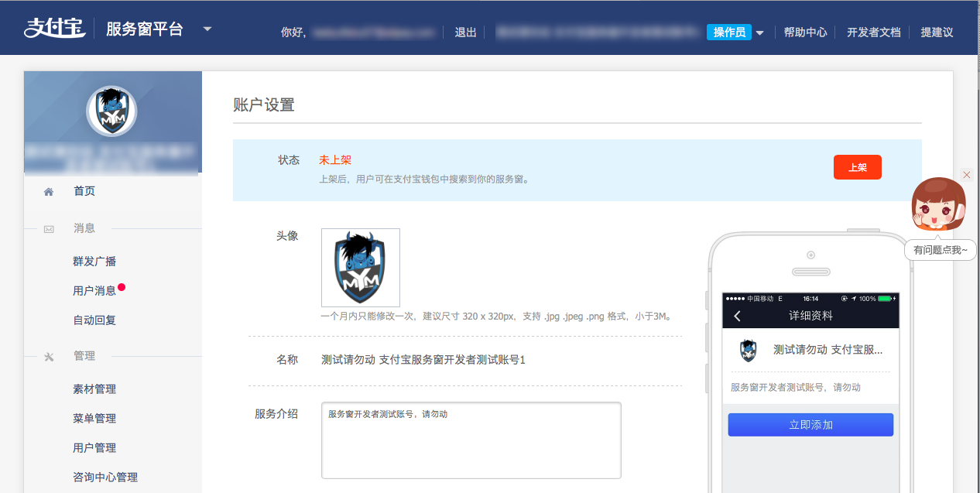Open 素材管理 in the sidebar
This screenshot has width=980, height=493.
[x=94, y=389]
